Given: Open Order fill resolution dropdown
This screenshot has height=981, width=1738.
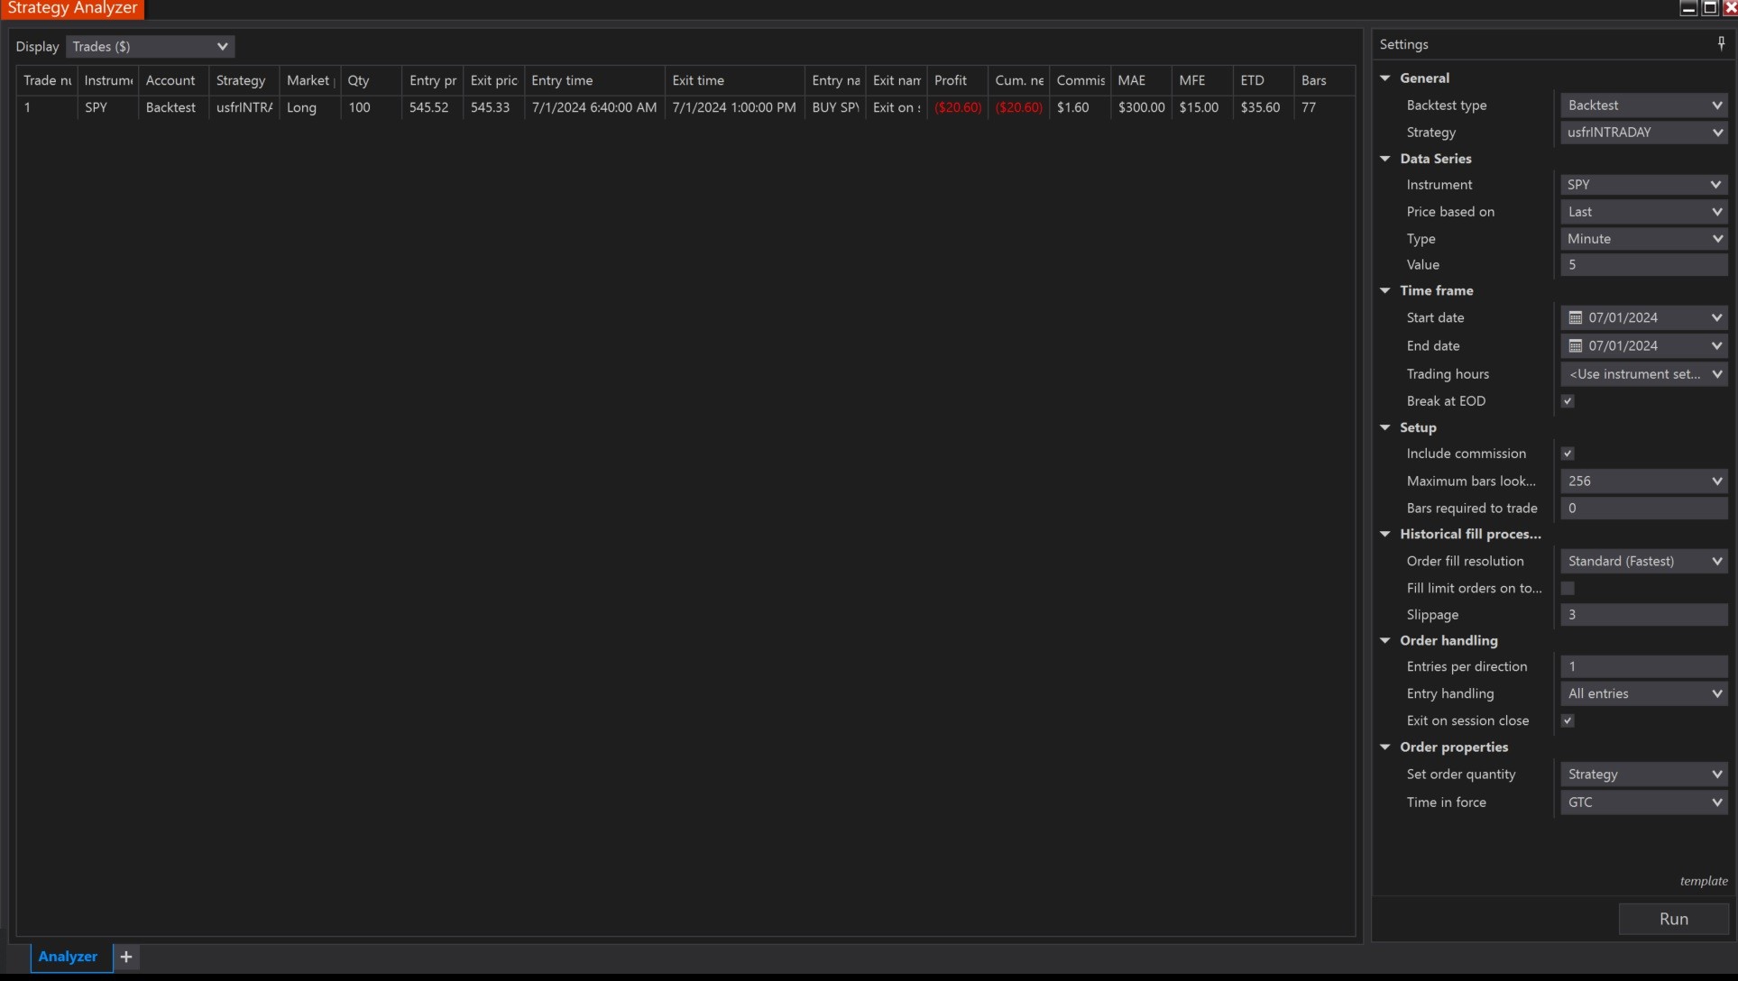Looking at the screenshot, I should click(1643, 561).
